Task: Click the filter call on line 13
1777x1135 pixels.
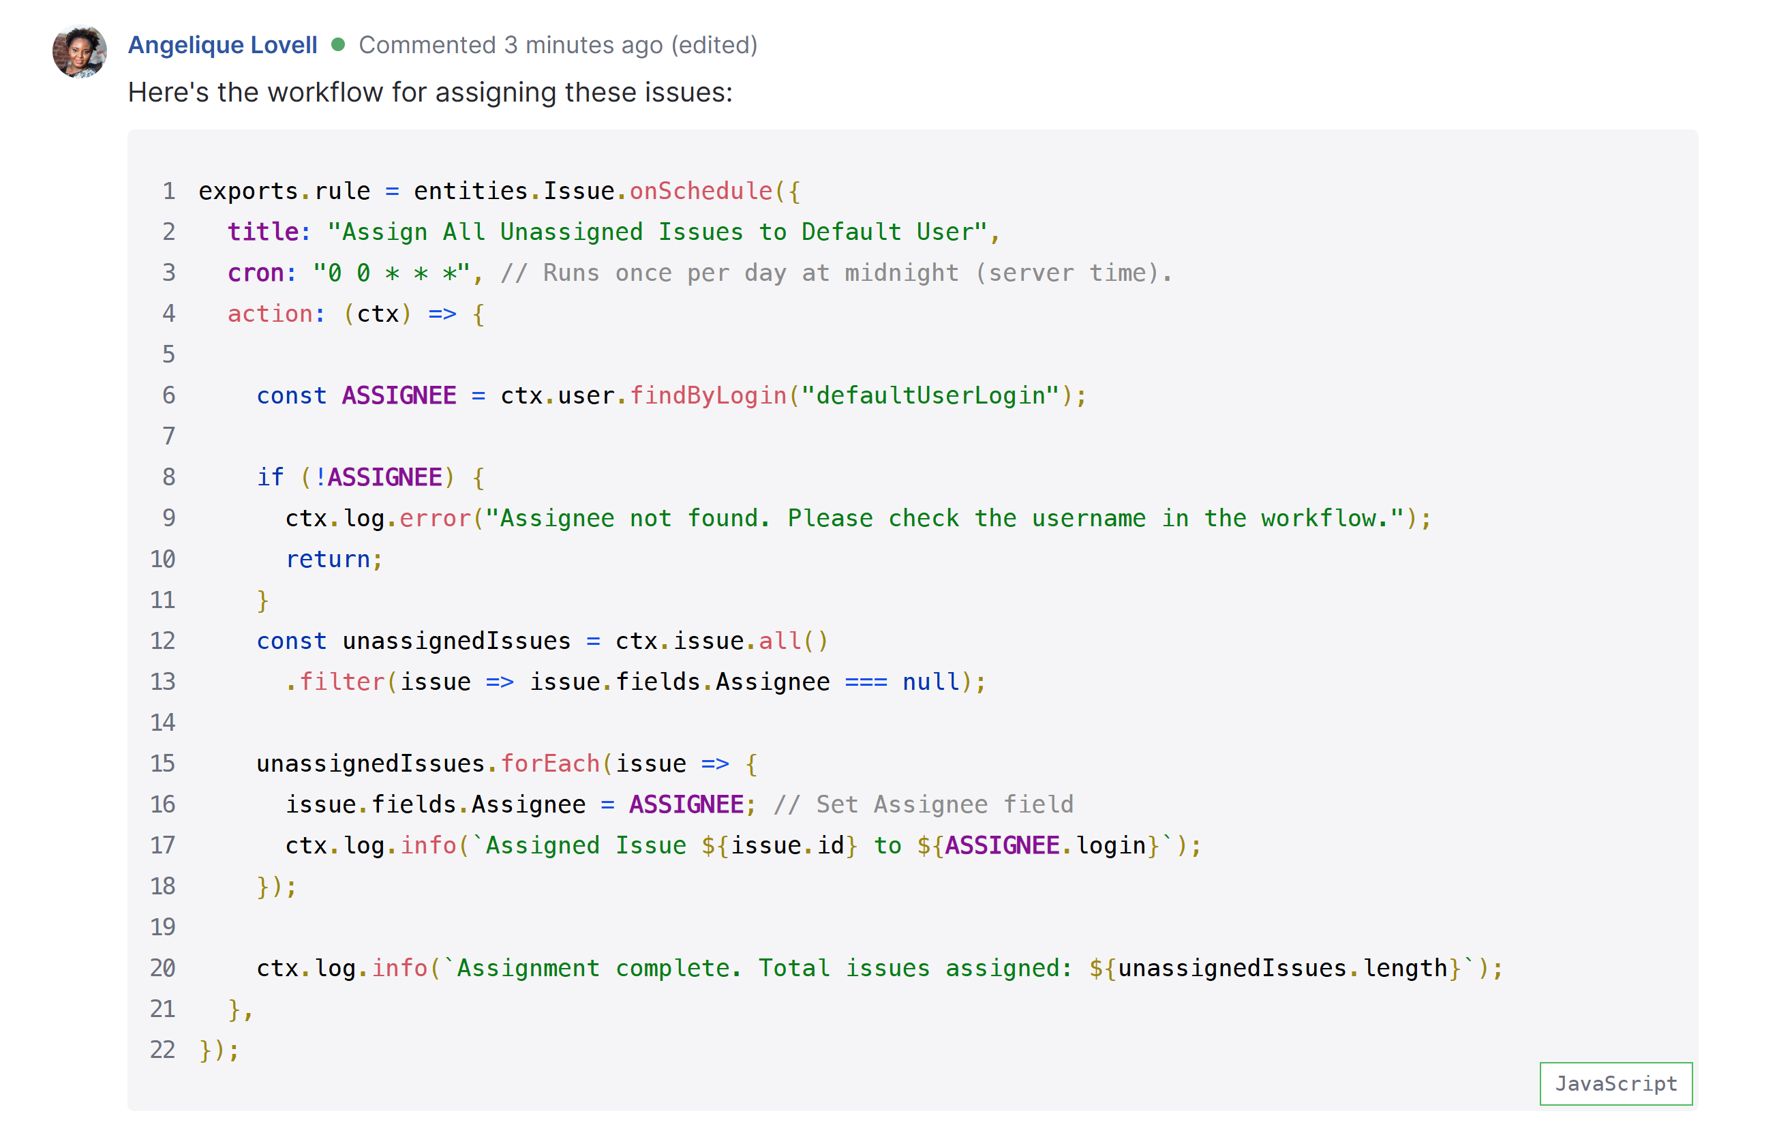Action: click(x=341, y=681)
